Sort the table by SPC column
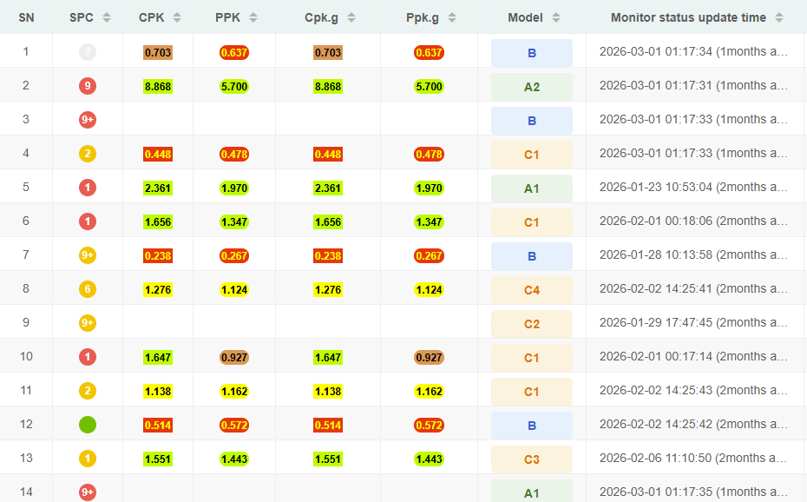The image size is (807, 502). pos(106,17)
